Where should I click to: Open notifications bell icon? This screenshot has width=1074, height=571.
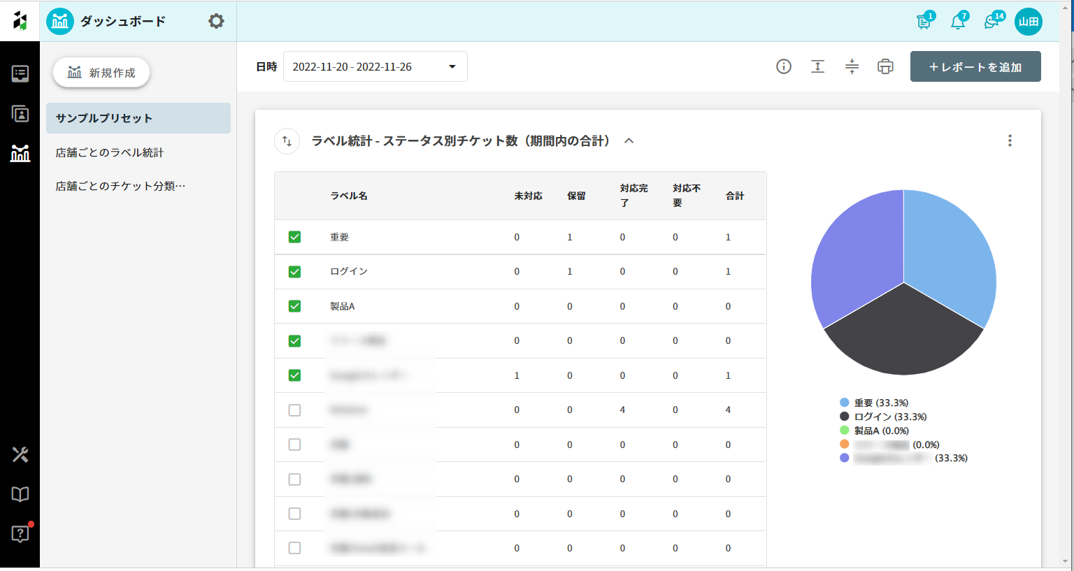click(957, 22)
